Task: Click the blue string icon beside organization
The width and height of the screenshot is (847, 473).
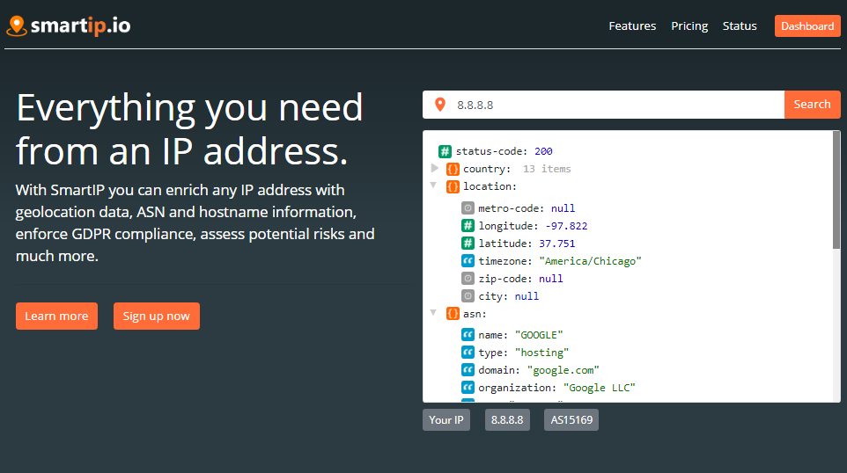Action: (468, 388)
